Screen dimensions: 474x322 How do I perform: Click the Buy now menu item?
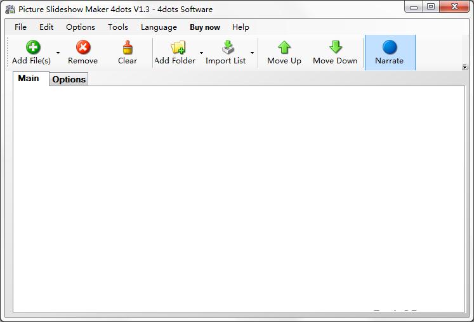(x=205, y=27)
